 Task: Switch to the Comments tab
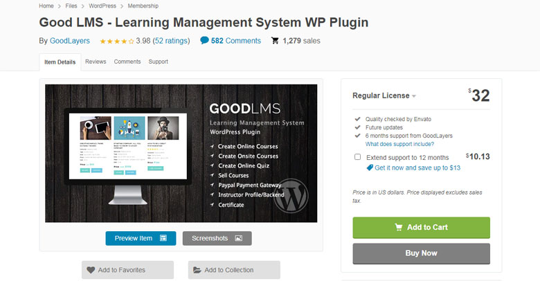click(x=127, y=62)
